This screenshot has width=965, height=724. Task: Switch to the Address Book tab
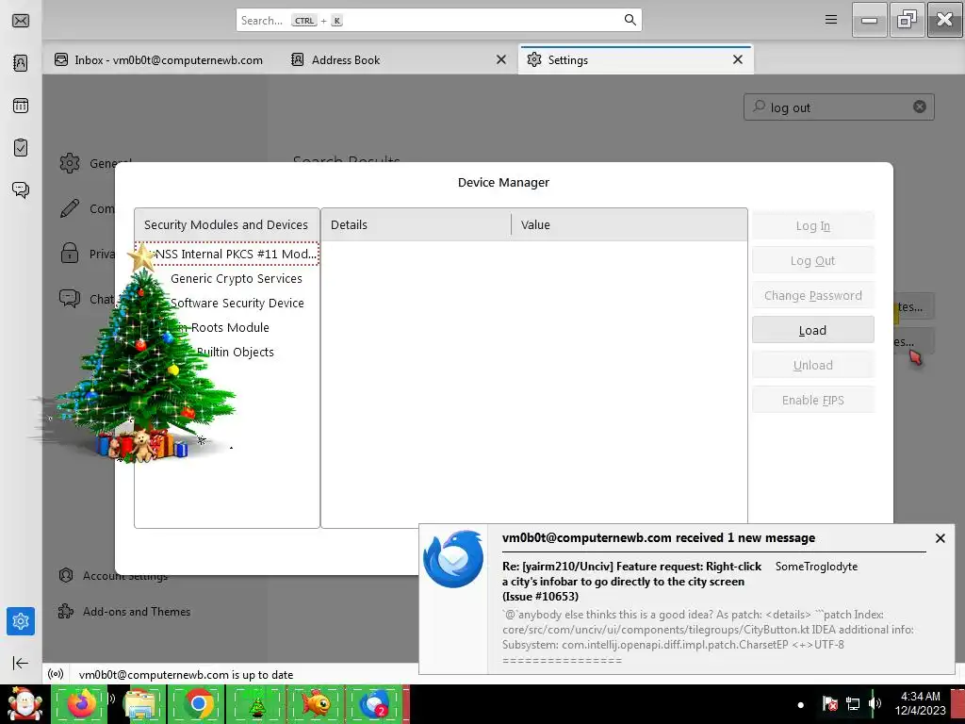tap(400, 59)
